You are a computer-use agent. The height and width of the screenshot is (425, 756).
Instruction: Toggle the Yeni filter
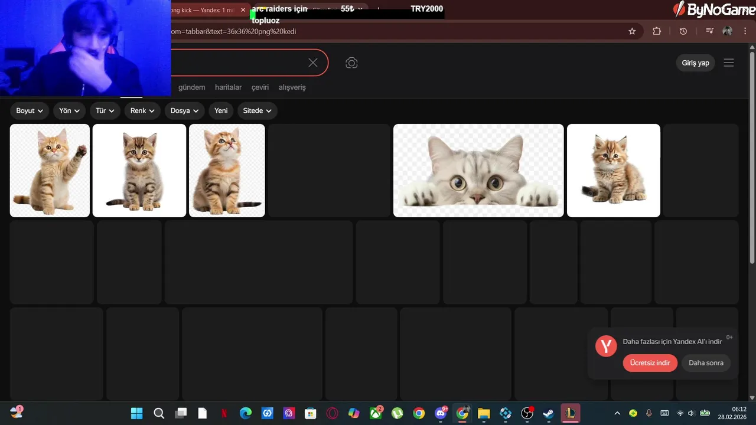click(x=221, y=110)
